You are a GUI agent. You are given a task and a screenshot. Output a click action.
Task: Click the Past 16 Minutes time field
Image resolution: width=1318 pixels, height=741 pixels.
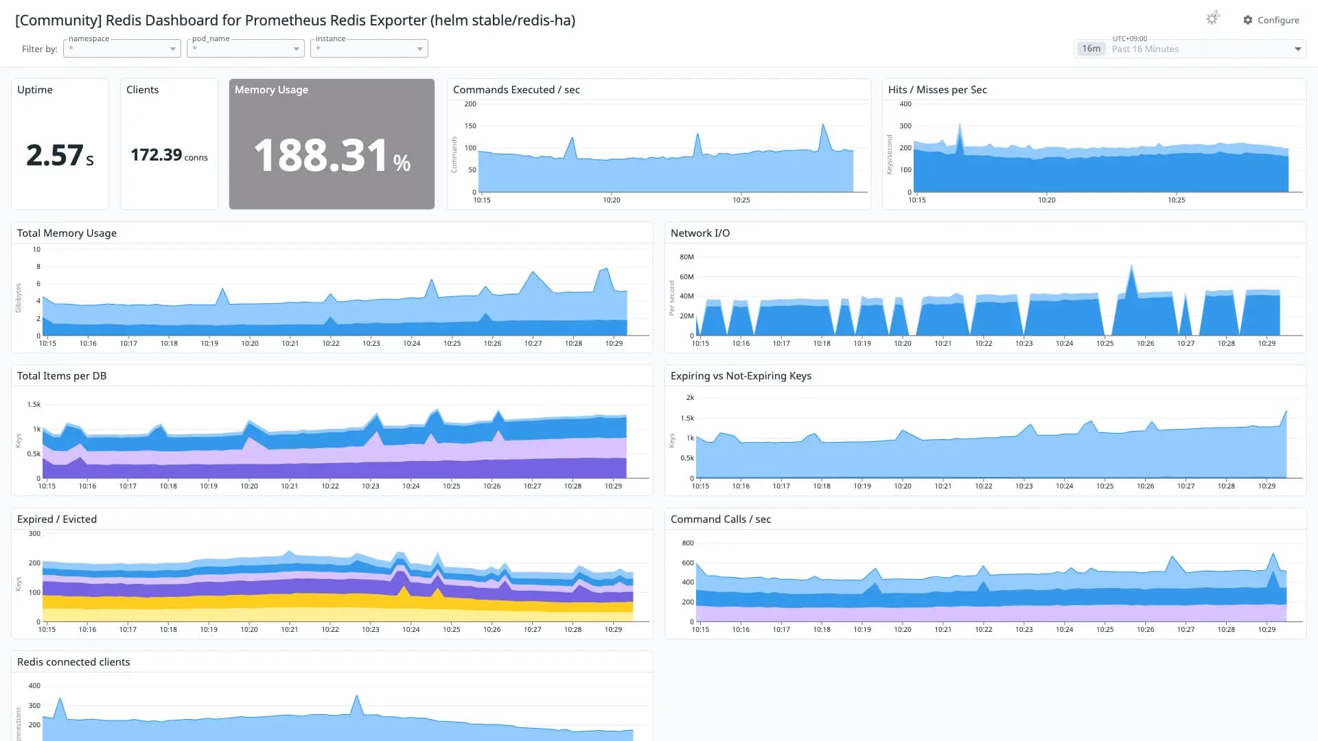click(1190, 49)
